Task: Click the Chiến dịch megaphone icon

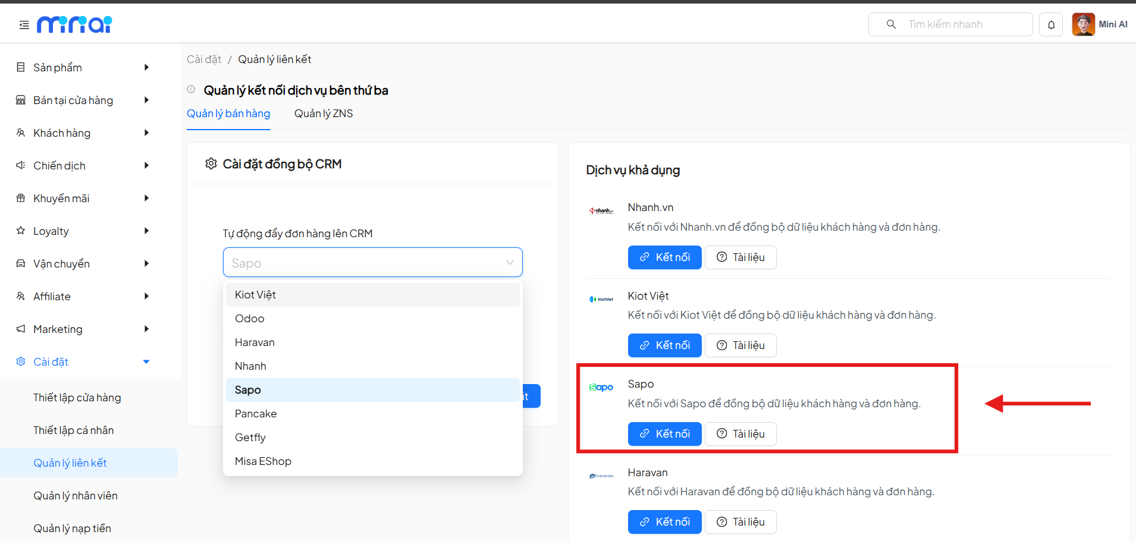Action: point(20,165)
